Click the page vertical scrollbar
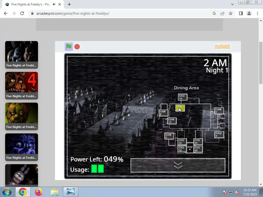Screen dimensions: 263x197 [261, 63]
